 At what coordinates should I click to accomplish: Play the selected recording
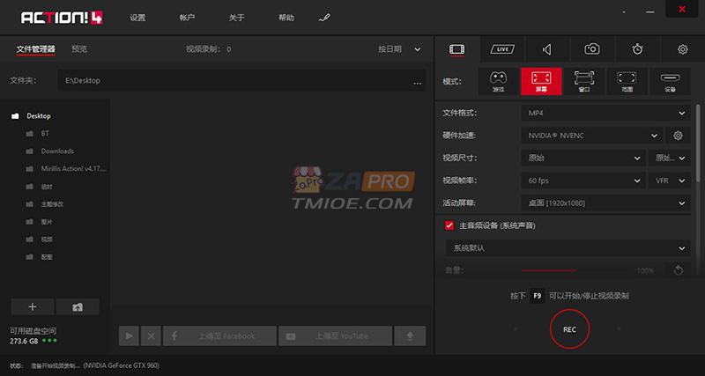[x=129, y=336]
